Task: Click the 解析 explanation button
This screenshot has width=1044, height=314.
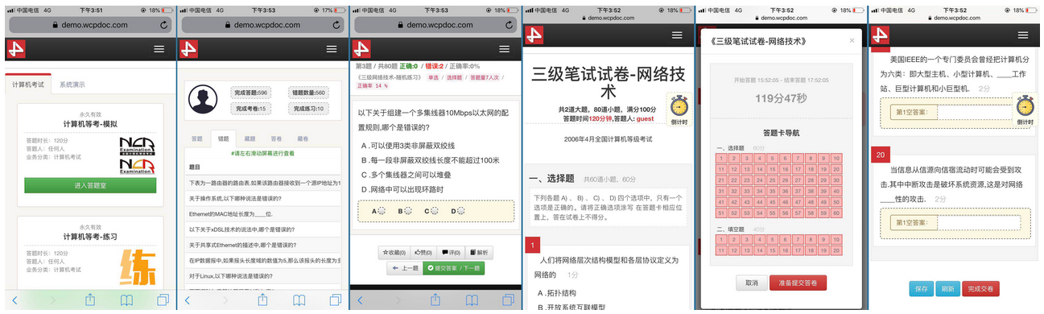Action: [x=478, y=253]
